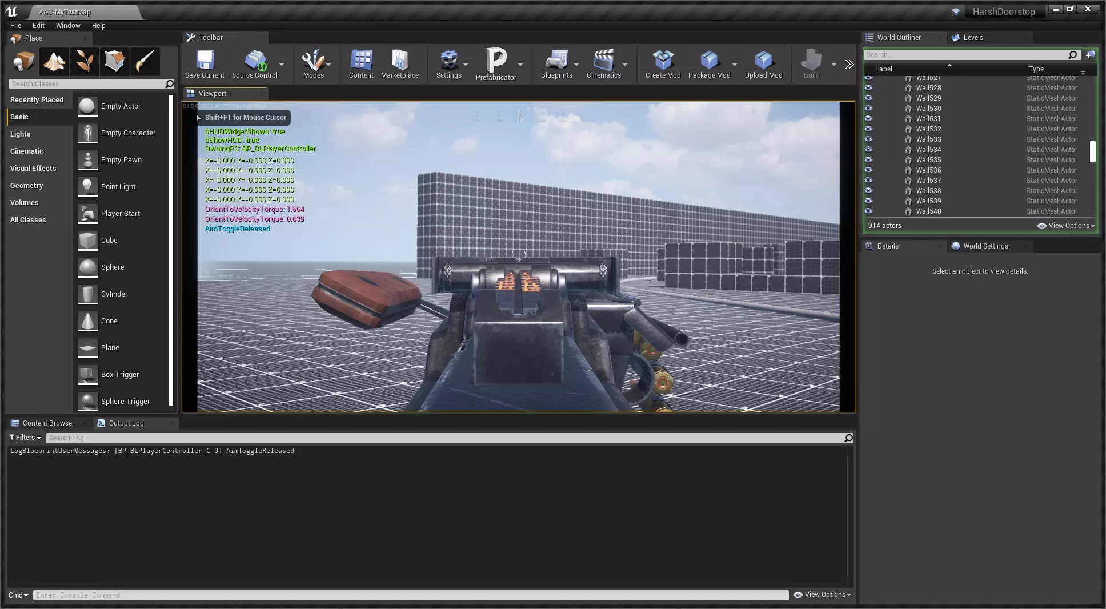Image resolution: width=1106 pixels, height=609 pixels.
Task: Toggle the eye icon for Wall538
Action: click(868, 191)
